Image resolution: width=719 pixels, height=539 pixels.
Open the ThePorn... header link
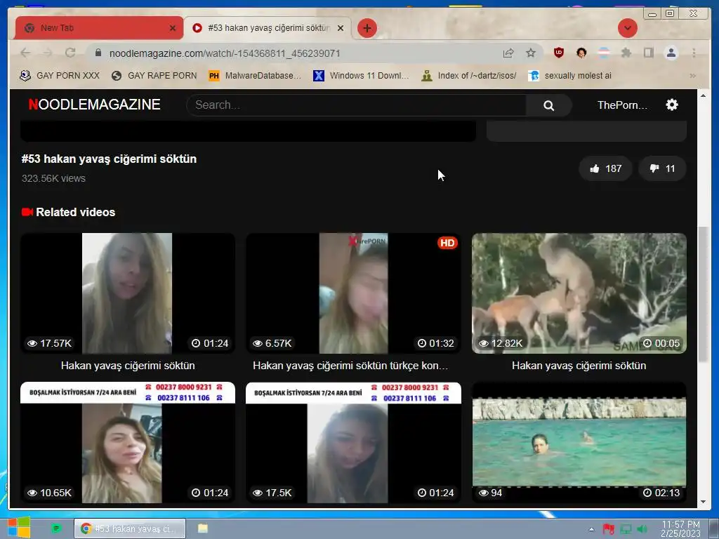tap(622, 105)
